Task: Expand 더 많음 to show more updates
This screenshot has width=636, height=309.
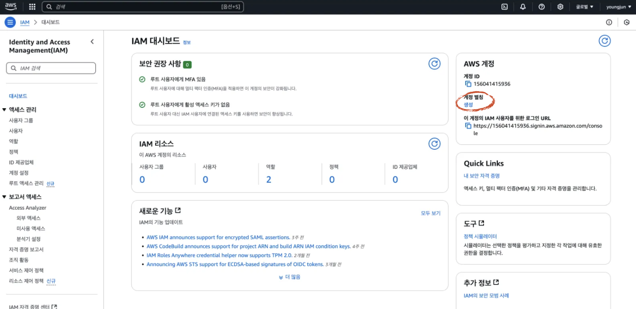Action: pos(290,277)
